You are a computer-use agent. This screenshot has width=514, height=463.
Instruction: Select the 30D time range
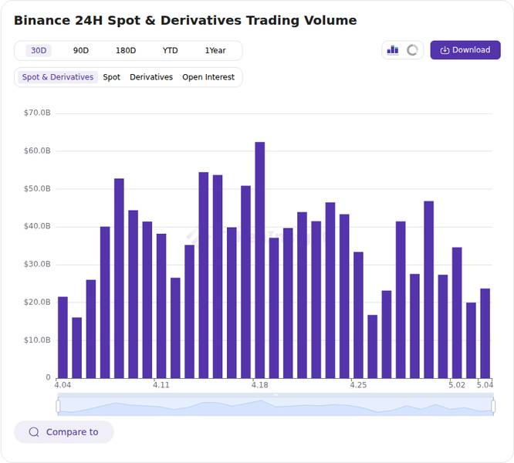(39, 50)
